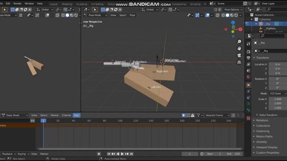Open the checkered texture properties tab
Viewport: 287px width, 161px height.
click(248, 118)
